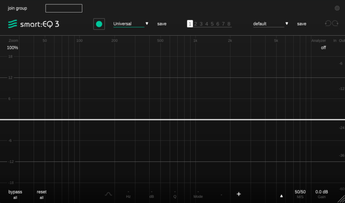Open the default preset dropdown

coord(270,24)
